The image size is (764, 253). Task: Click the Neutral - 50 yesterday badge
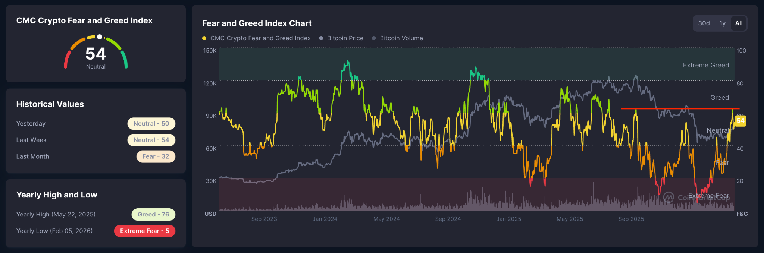[x=151, y=124]
